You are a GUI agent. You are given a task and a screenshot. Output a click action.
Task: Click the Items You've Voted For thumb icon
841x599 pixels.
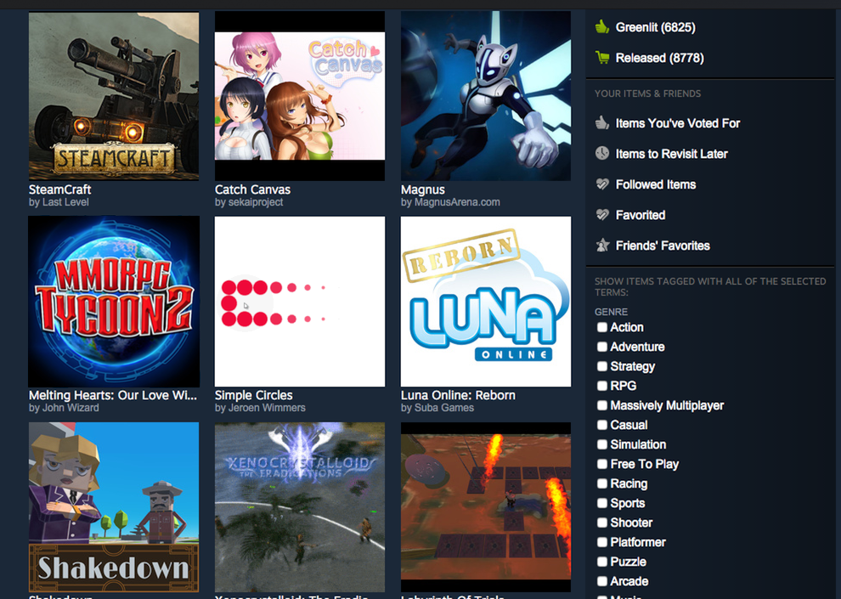[601, 123]
